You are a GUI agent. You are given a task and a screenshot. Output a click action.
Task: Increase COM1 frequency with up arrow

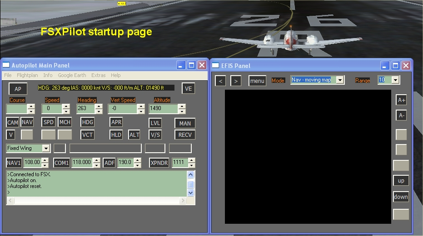pyautogui.click(x=97, y=160)
